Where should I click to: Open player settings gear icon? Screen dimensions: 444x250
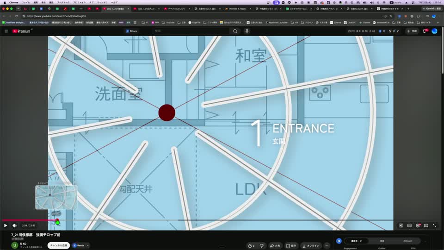point(418,225)
